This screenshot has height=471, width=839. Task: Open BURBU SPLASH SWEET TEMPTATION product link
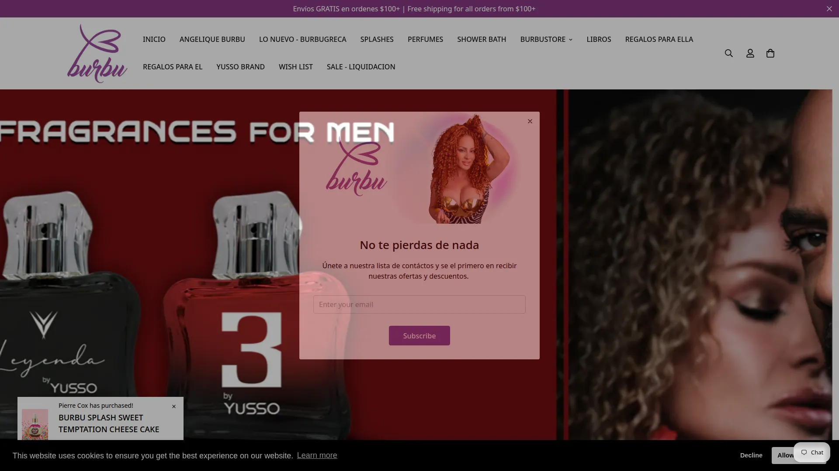click(109, 423)
